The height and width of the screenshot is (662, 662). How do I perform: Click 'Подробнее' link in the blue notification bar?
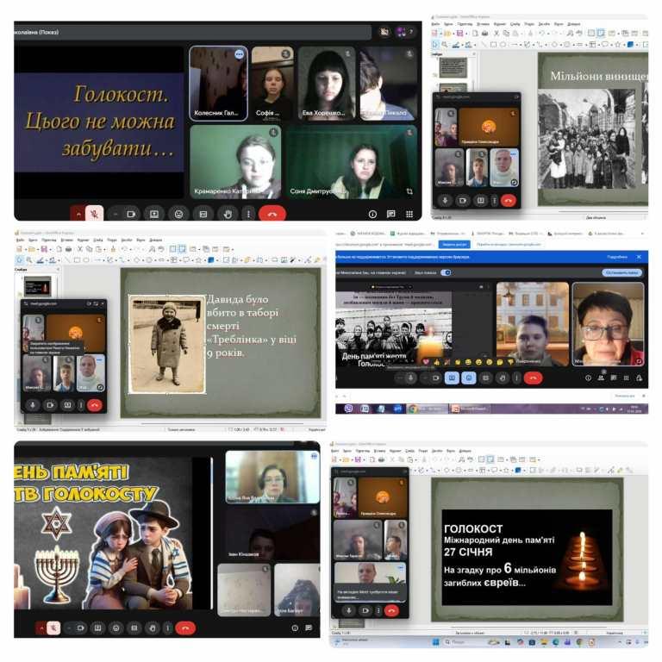[616, 257]
